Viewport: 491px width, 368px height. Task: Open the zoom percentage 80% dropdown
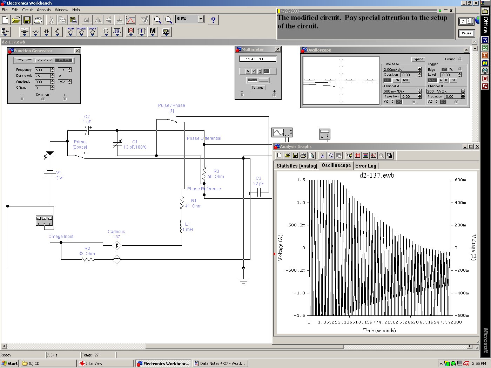pos(201,19)
